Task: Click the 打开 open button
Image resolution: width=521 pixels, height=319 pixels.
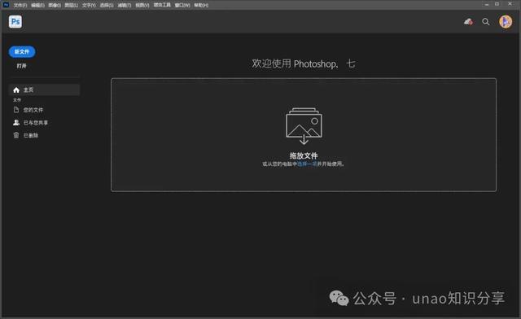Action: point(22,66)
